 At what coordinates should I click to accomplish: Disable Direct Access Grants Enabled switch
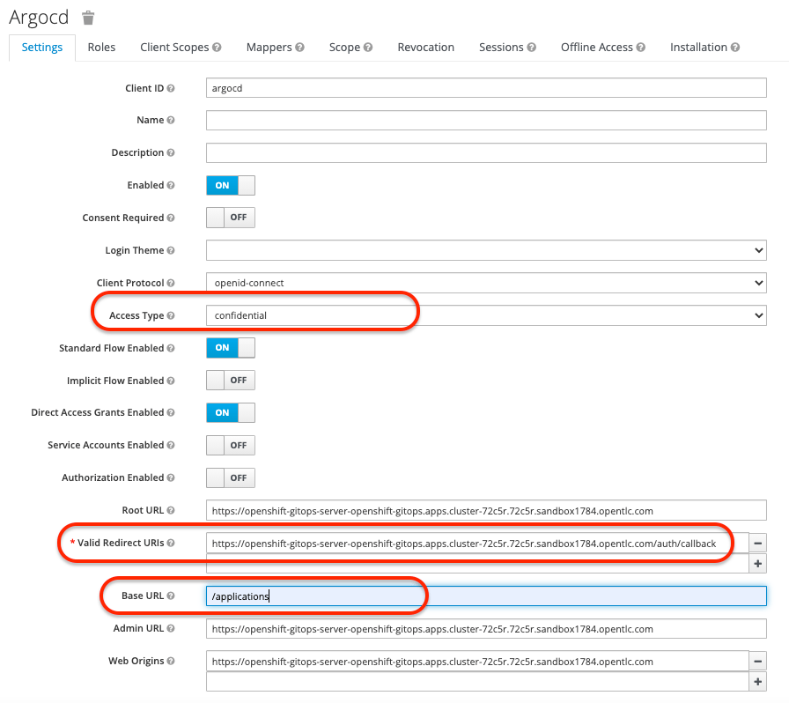point(230,412)
